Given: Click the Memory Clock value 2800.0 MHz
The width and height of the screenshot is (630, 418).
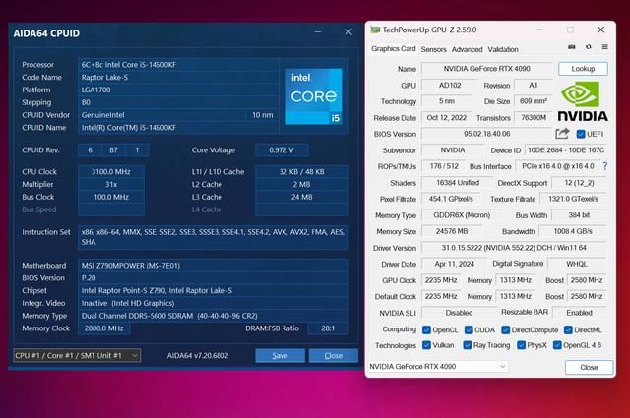Looking at the screenshot, I should (x=103, y=328).
